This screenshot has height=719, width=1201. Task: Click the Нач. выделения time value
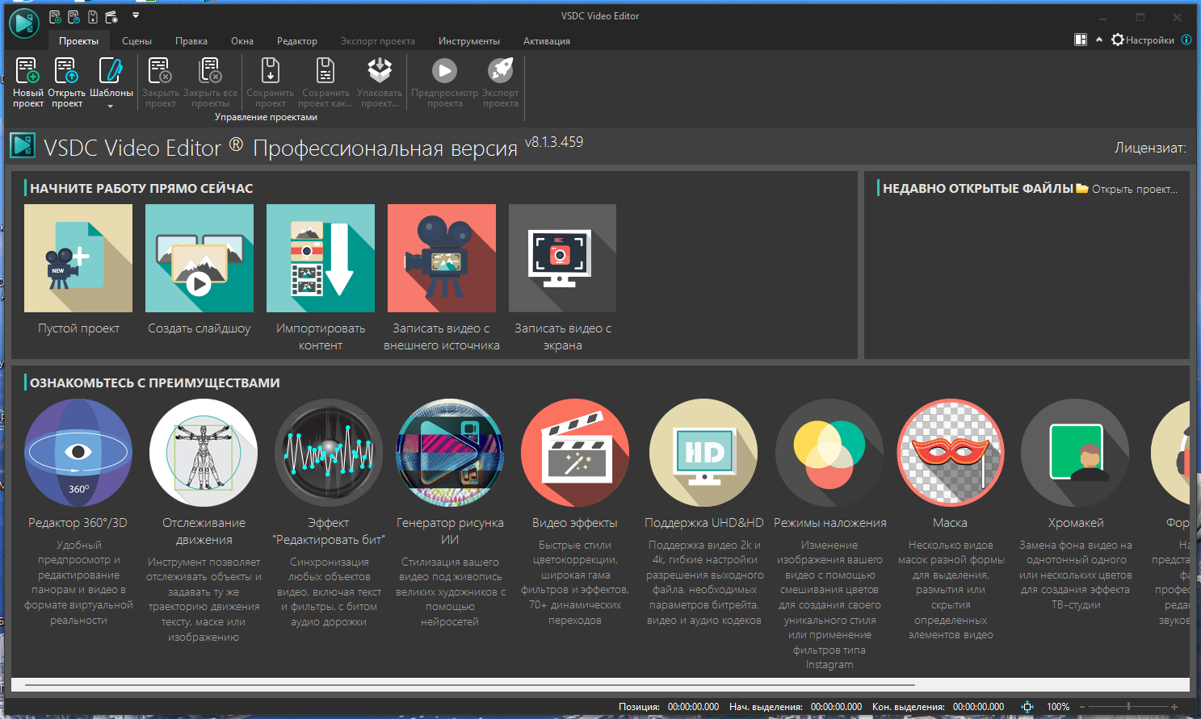[x=836, y=707]
